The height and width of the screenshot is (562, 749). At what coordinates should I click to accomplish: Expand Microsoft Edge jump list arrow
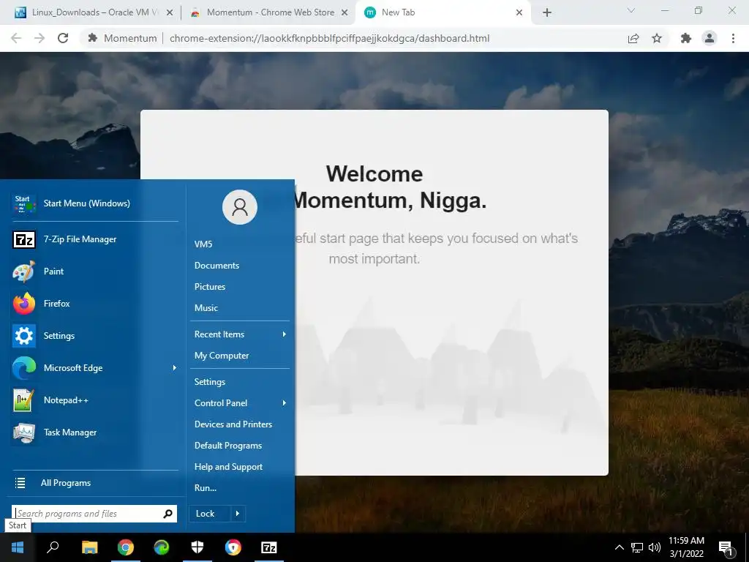tap(174, 368)
